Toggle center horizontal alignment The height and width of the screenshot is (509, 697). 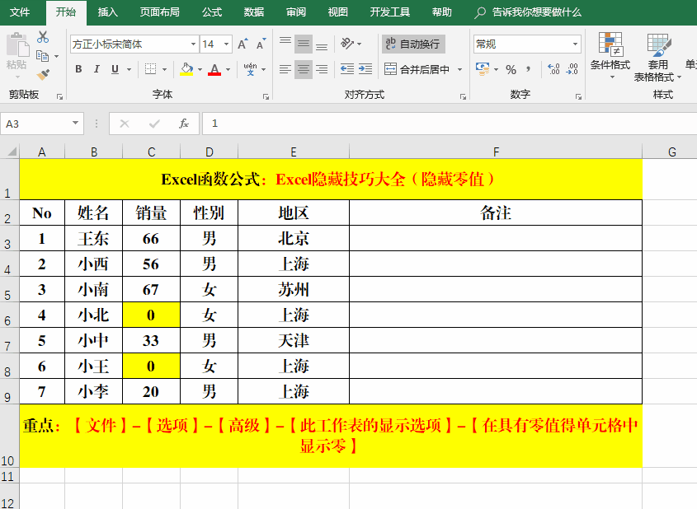click(x=304, y=69)
